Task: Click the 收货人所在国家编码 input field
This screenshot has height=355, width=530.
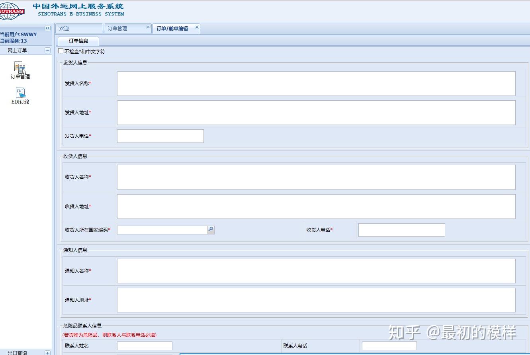Action: 162,230
